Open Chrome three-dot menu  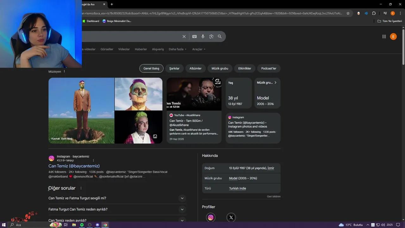pos(400,13)
